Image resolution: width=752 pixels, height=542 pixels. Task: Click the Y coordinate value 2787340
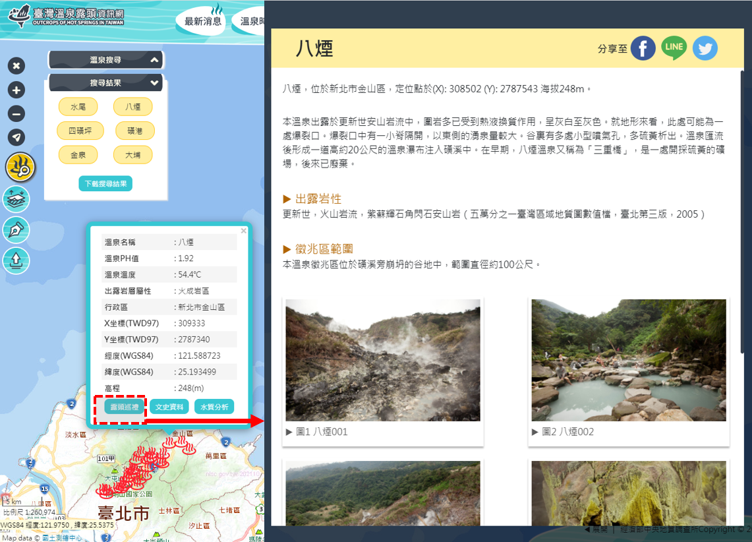194,340
